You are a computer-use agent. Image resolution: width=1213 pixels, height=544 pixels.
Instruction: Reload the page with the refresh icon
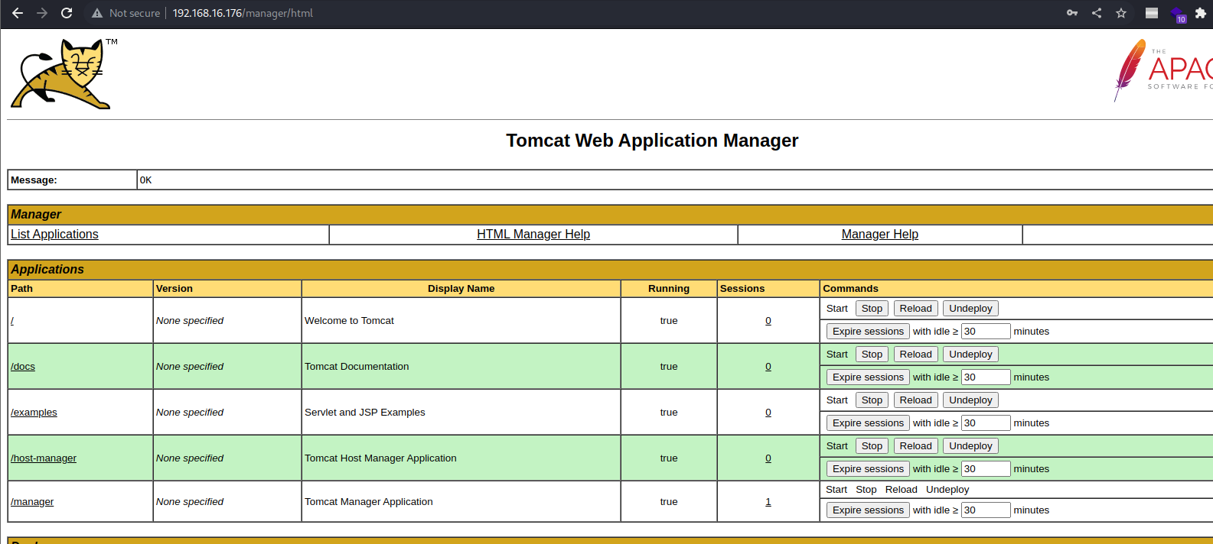point(67,13)
